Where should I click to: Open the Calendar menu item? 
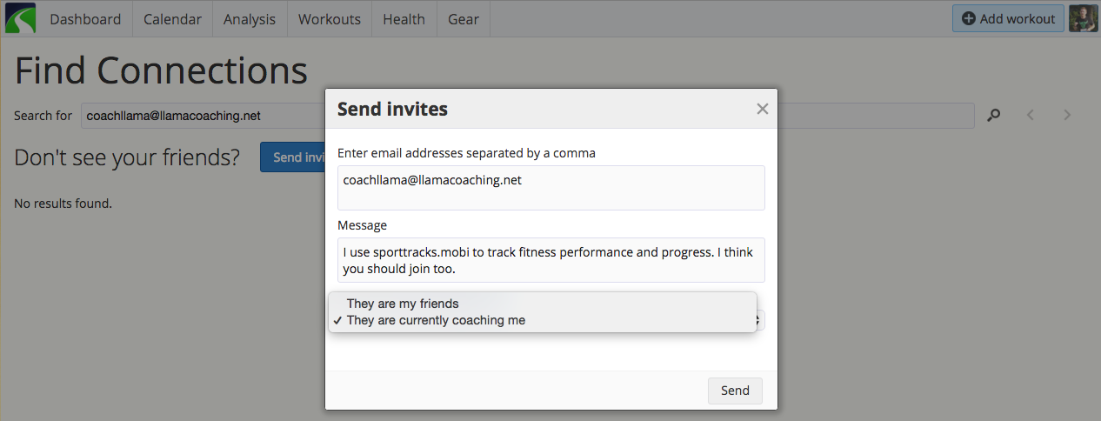(x=172, y=18)
